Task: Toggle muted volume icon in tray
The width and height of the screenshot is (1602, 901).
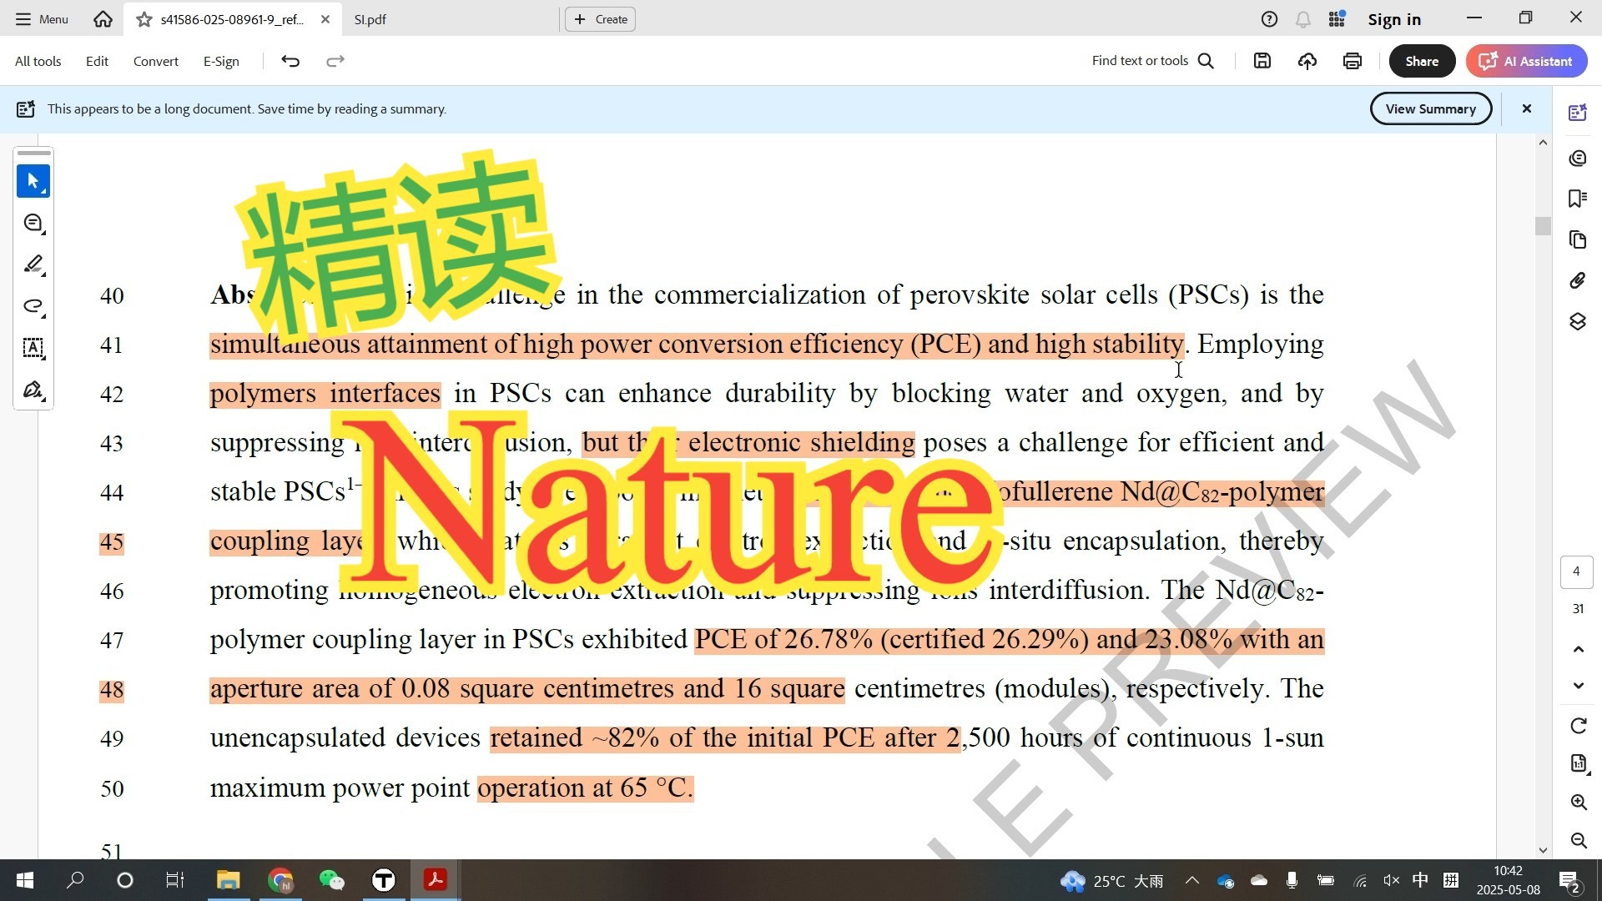Action: tap(1390, 880)
